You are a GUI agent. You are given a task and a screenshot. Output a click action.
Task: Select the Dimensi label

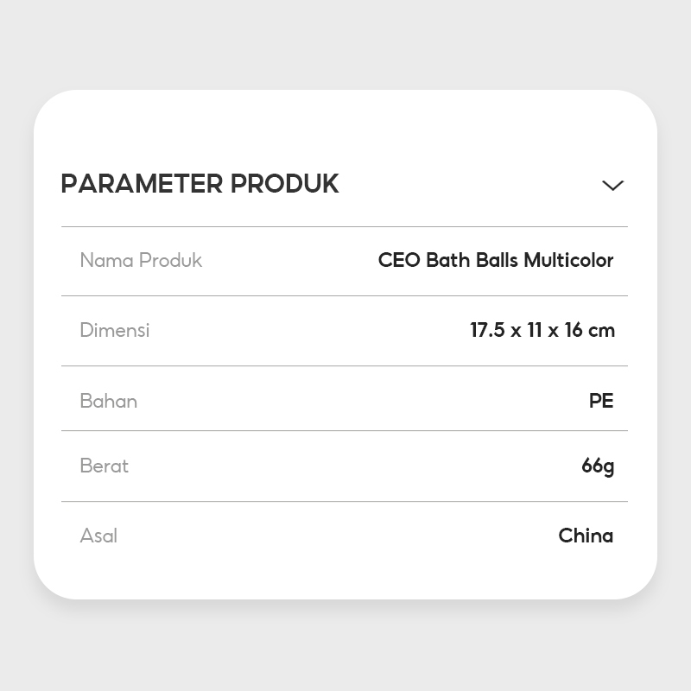tap(114, 330)
